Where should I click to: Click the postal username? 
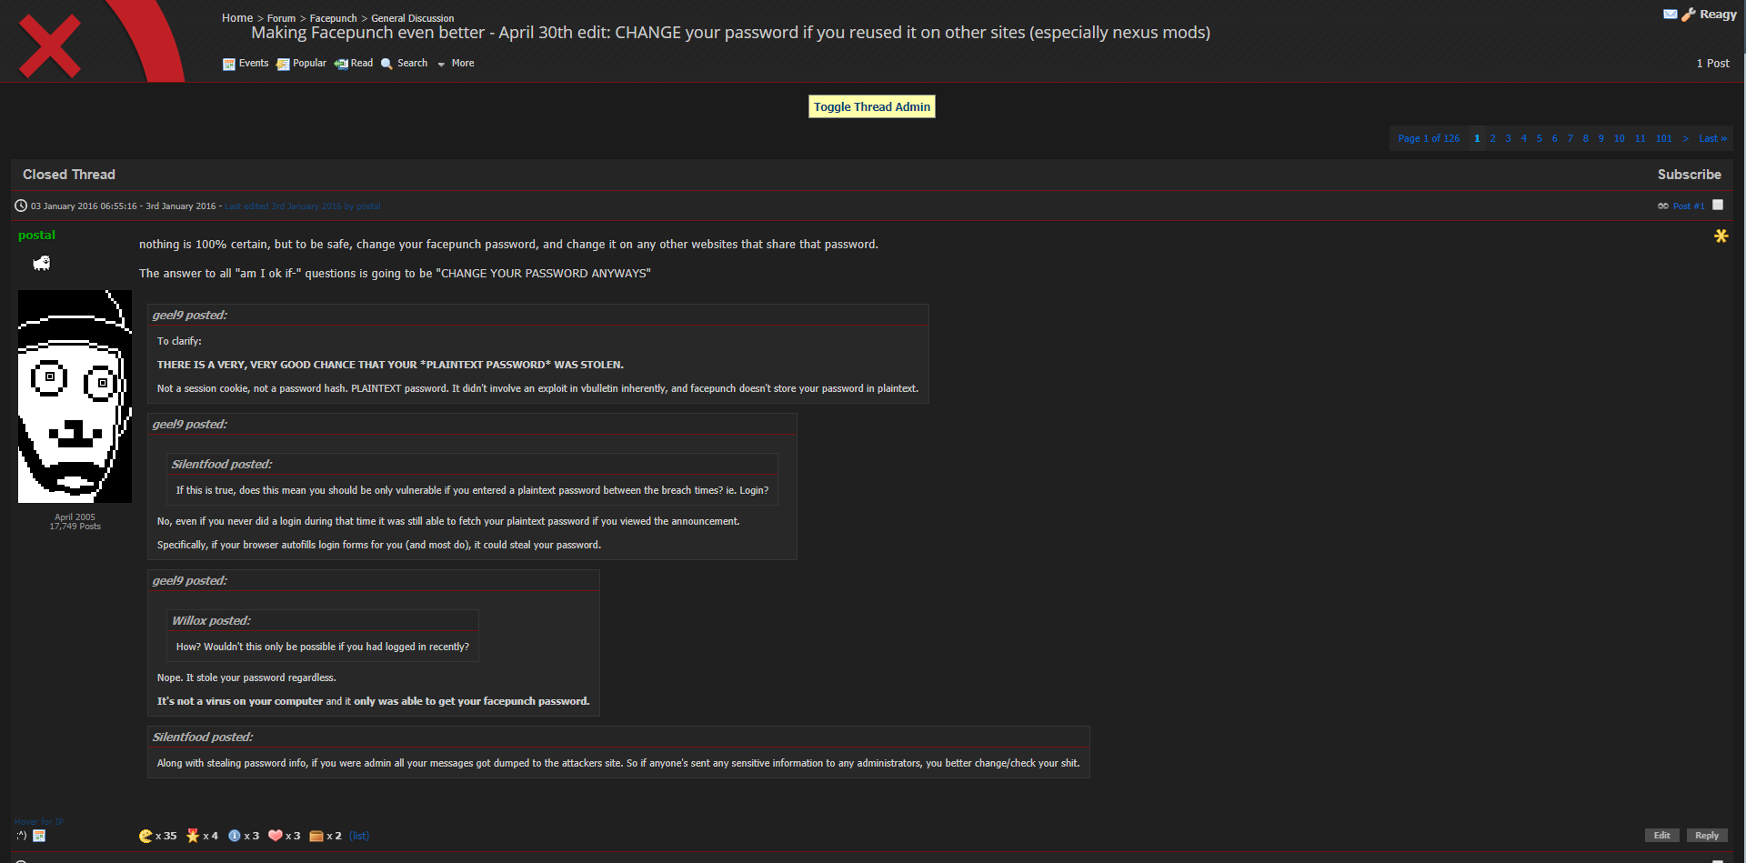pyautogui.click(x=36, y=235)
